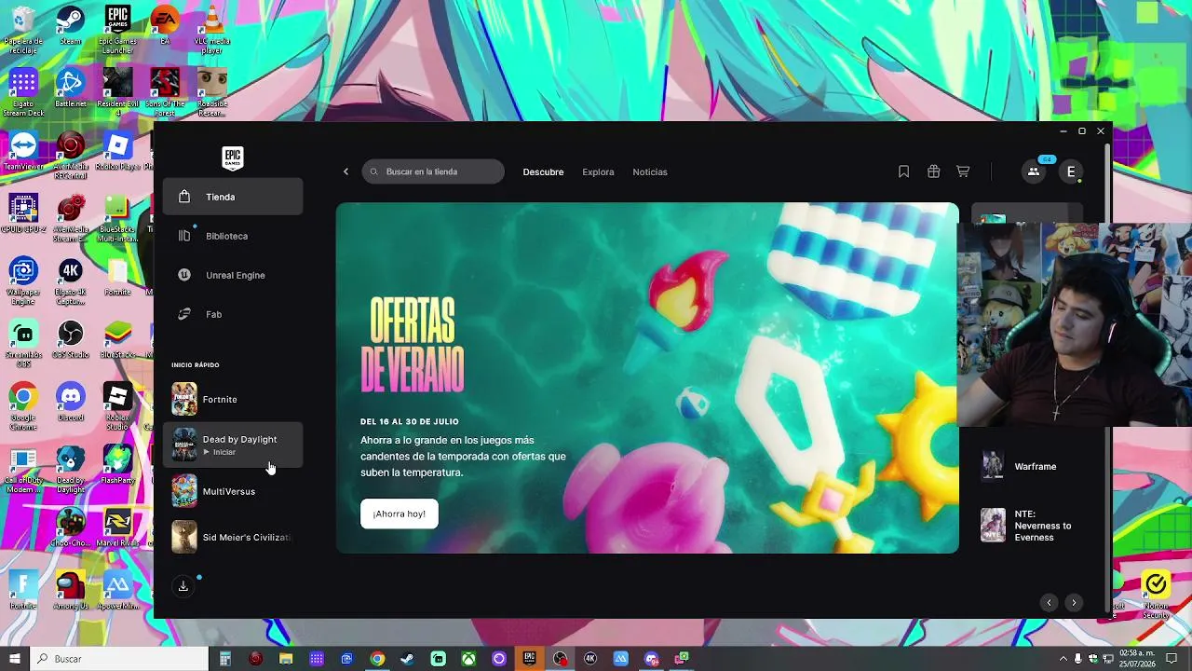This screenshot has height=671, width=1192.
Task: Launch Fortnite from quick launch list
Action: point(233,399)
